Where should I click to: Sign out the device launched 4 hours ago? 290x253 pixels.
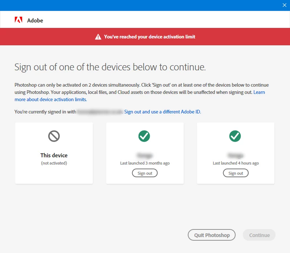coord(236,173)
